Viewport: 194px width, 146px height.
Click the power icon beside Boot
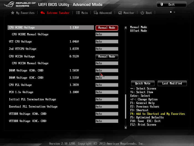142,13
